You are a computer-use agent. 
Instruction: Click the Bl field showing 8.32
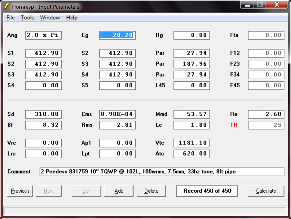click(x=43, y=125)
